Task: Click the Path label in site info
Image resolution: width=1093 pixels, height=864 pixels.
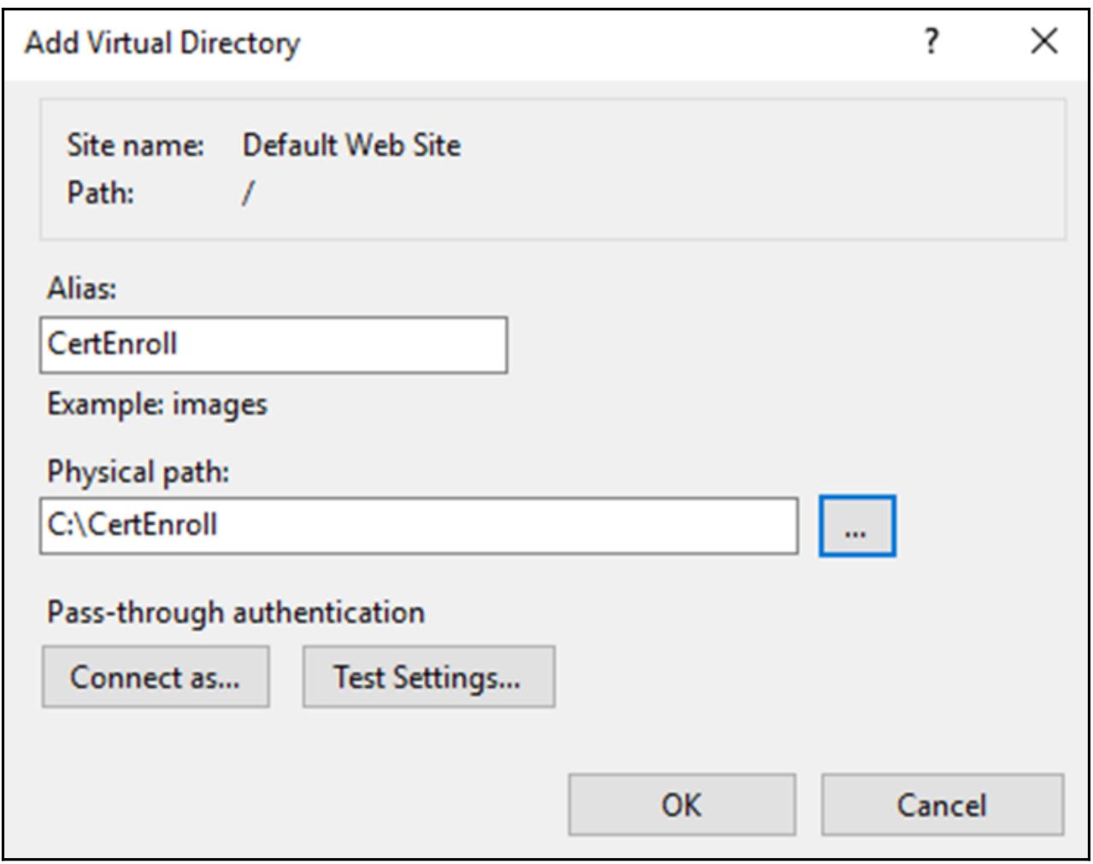Action: coord(101,193)
